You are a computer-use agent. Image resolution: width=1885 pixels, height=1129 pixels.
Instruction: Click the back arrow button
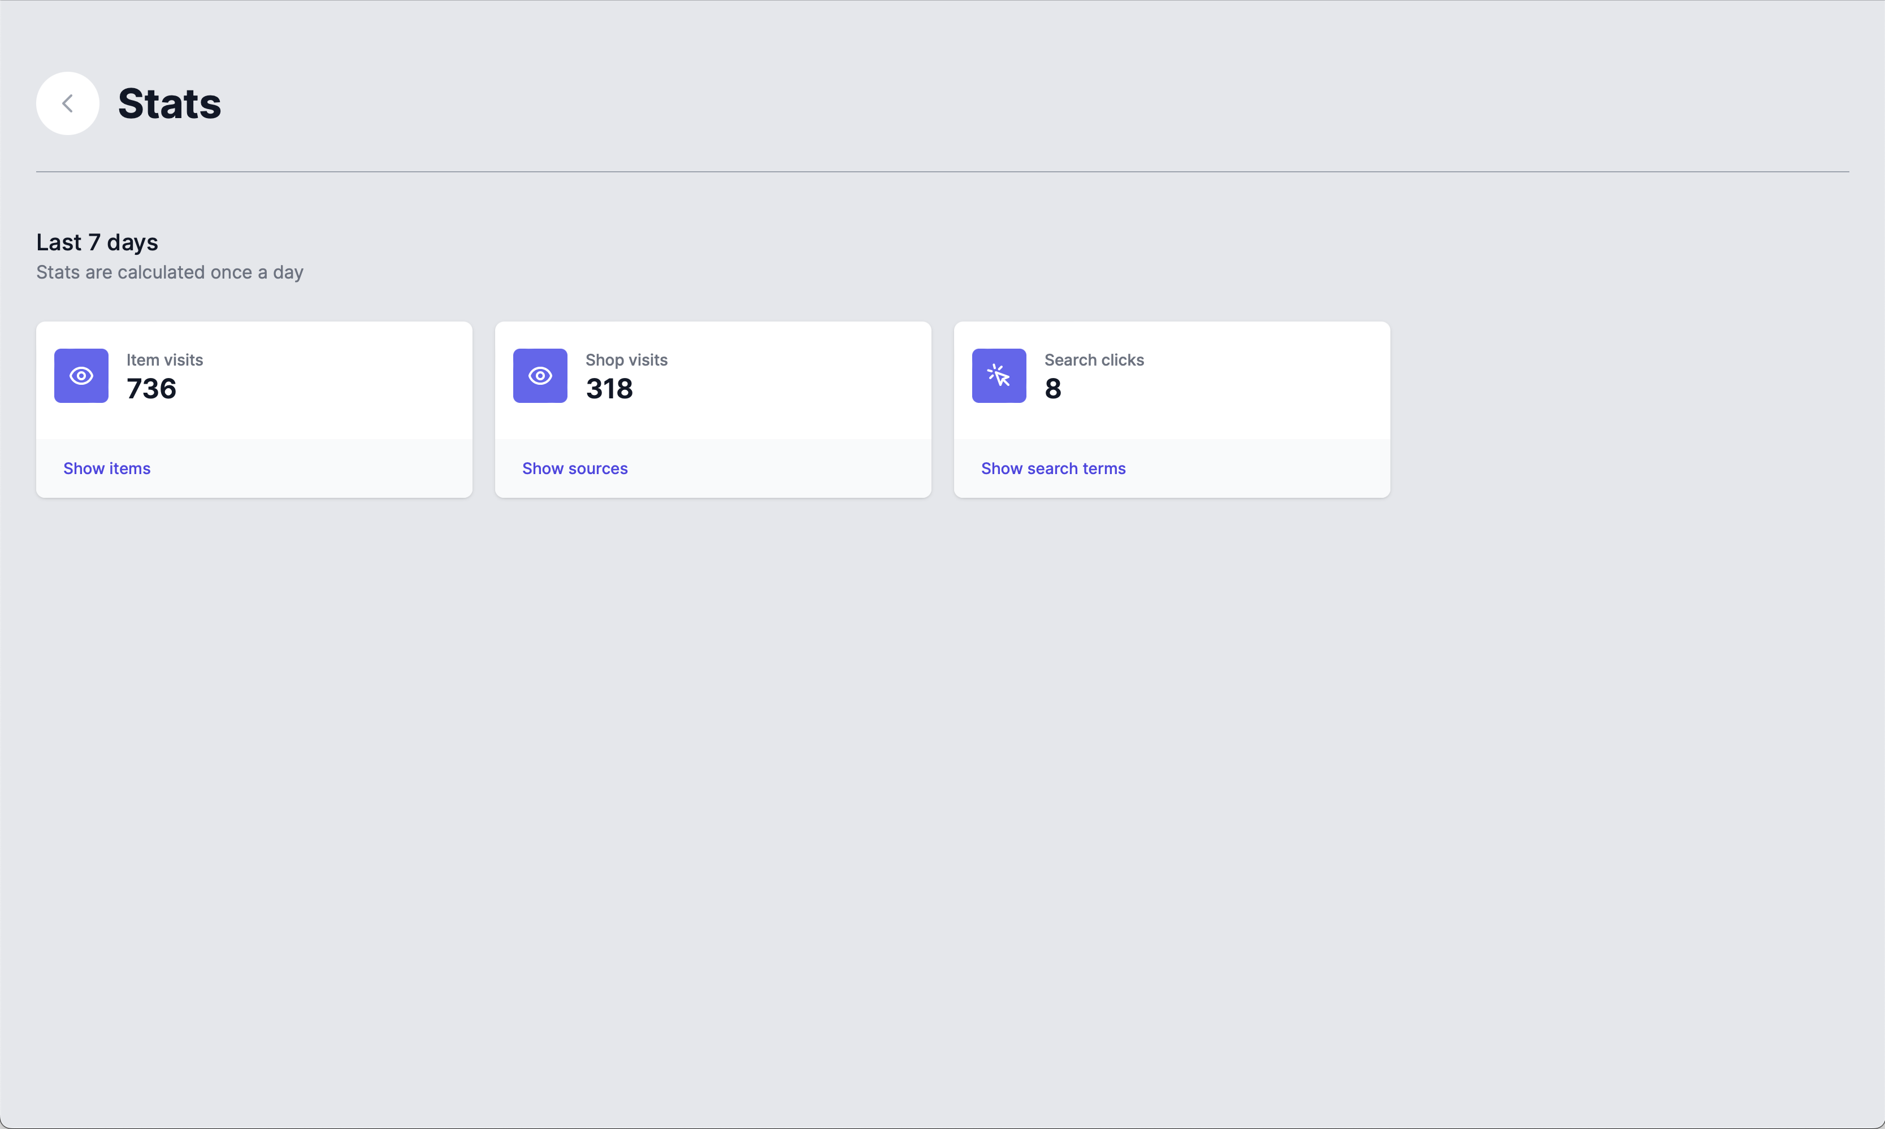pos(67,103)
